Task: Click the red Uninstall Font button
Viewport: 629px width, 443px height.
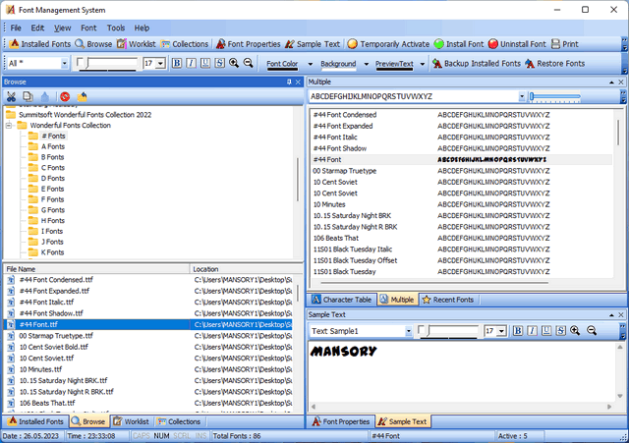Action: coord(517,44)
